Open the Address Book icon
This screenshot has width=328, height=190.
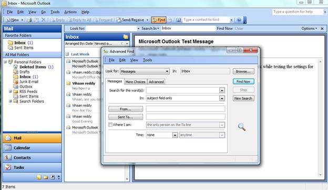pyautogui.click(x=178, y=20)
